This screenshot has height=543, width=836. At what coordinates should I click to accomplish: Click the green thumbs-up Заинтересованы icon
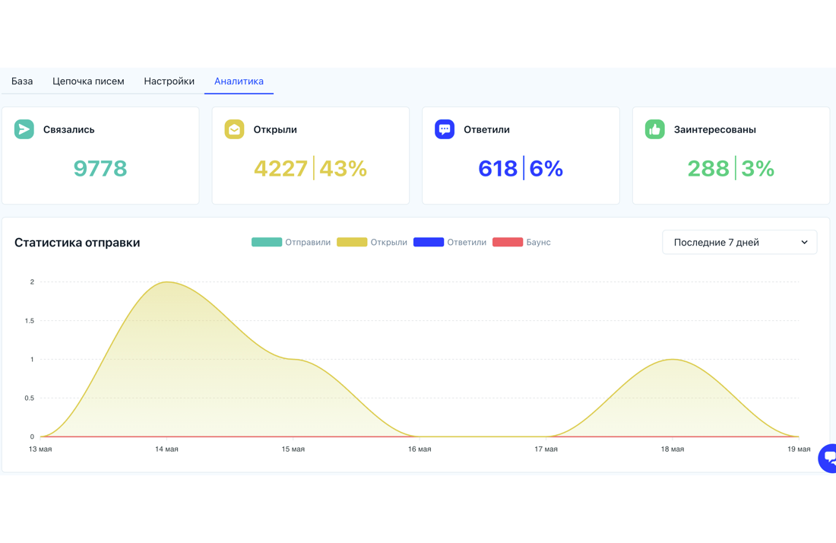pos(654,129)
